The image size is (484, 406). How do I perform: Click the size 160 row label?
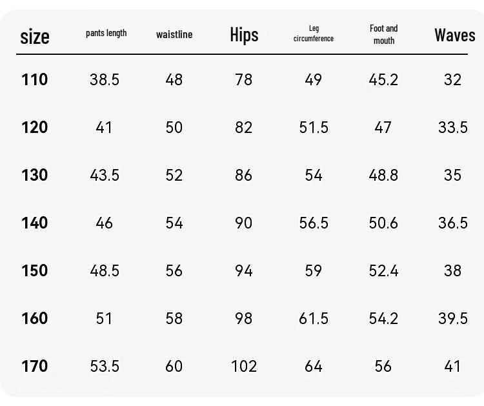coord(35,318)
